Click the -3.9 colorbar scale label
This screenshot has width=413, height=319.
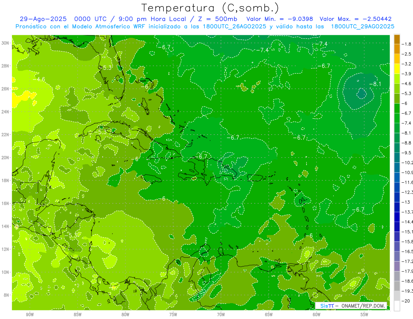click(406, 74)
